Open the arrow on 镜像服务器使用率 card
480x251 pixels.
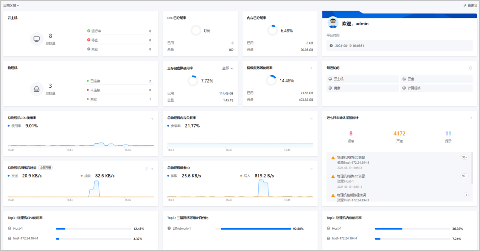[x=311, y=68]
